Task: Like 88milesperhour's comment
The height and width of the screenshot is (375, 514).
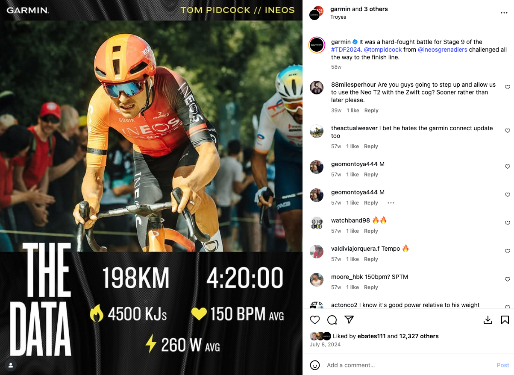Action: pos(508,87)
